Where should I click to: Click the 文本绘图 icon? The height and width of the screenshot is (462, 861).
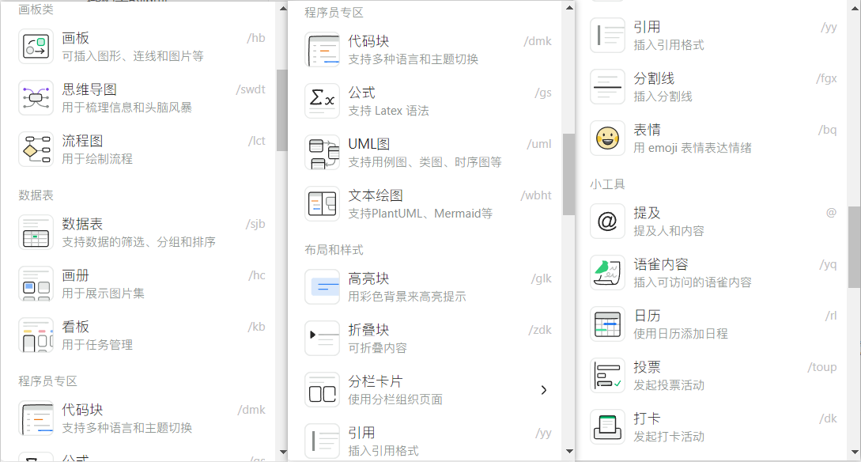[323, 204]
